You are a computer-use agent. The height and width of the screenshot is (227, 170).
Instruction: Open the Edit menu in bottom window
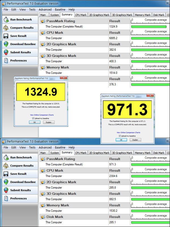click(x=14, y=148)
